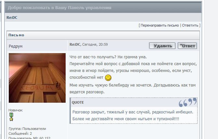Click the "Письмо" section header
218x139 pixels.
coord(16,35)
